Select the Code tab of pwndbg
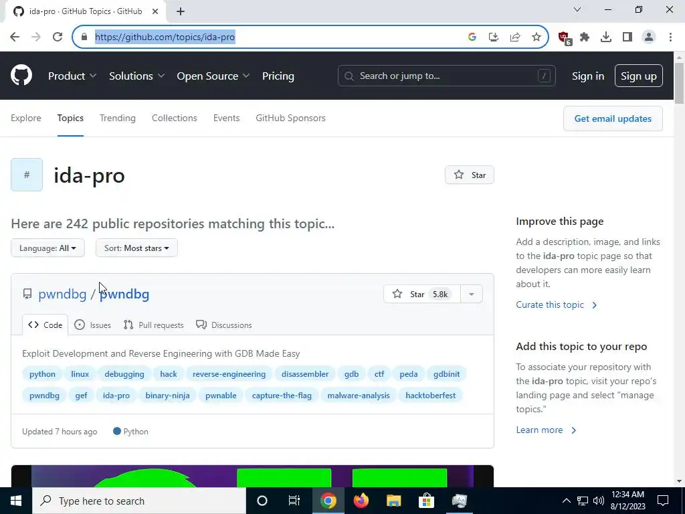 (x=45, y=325)
